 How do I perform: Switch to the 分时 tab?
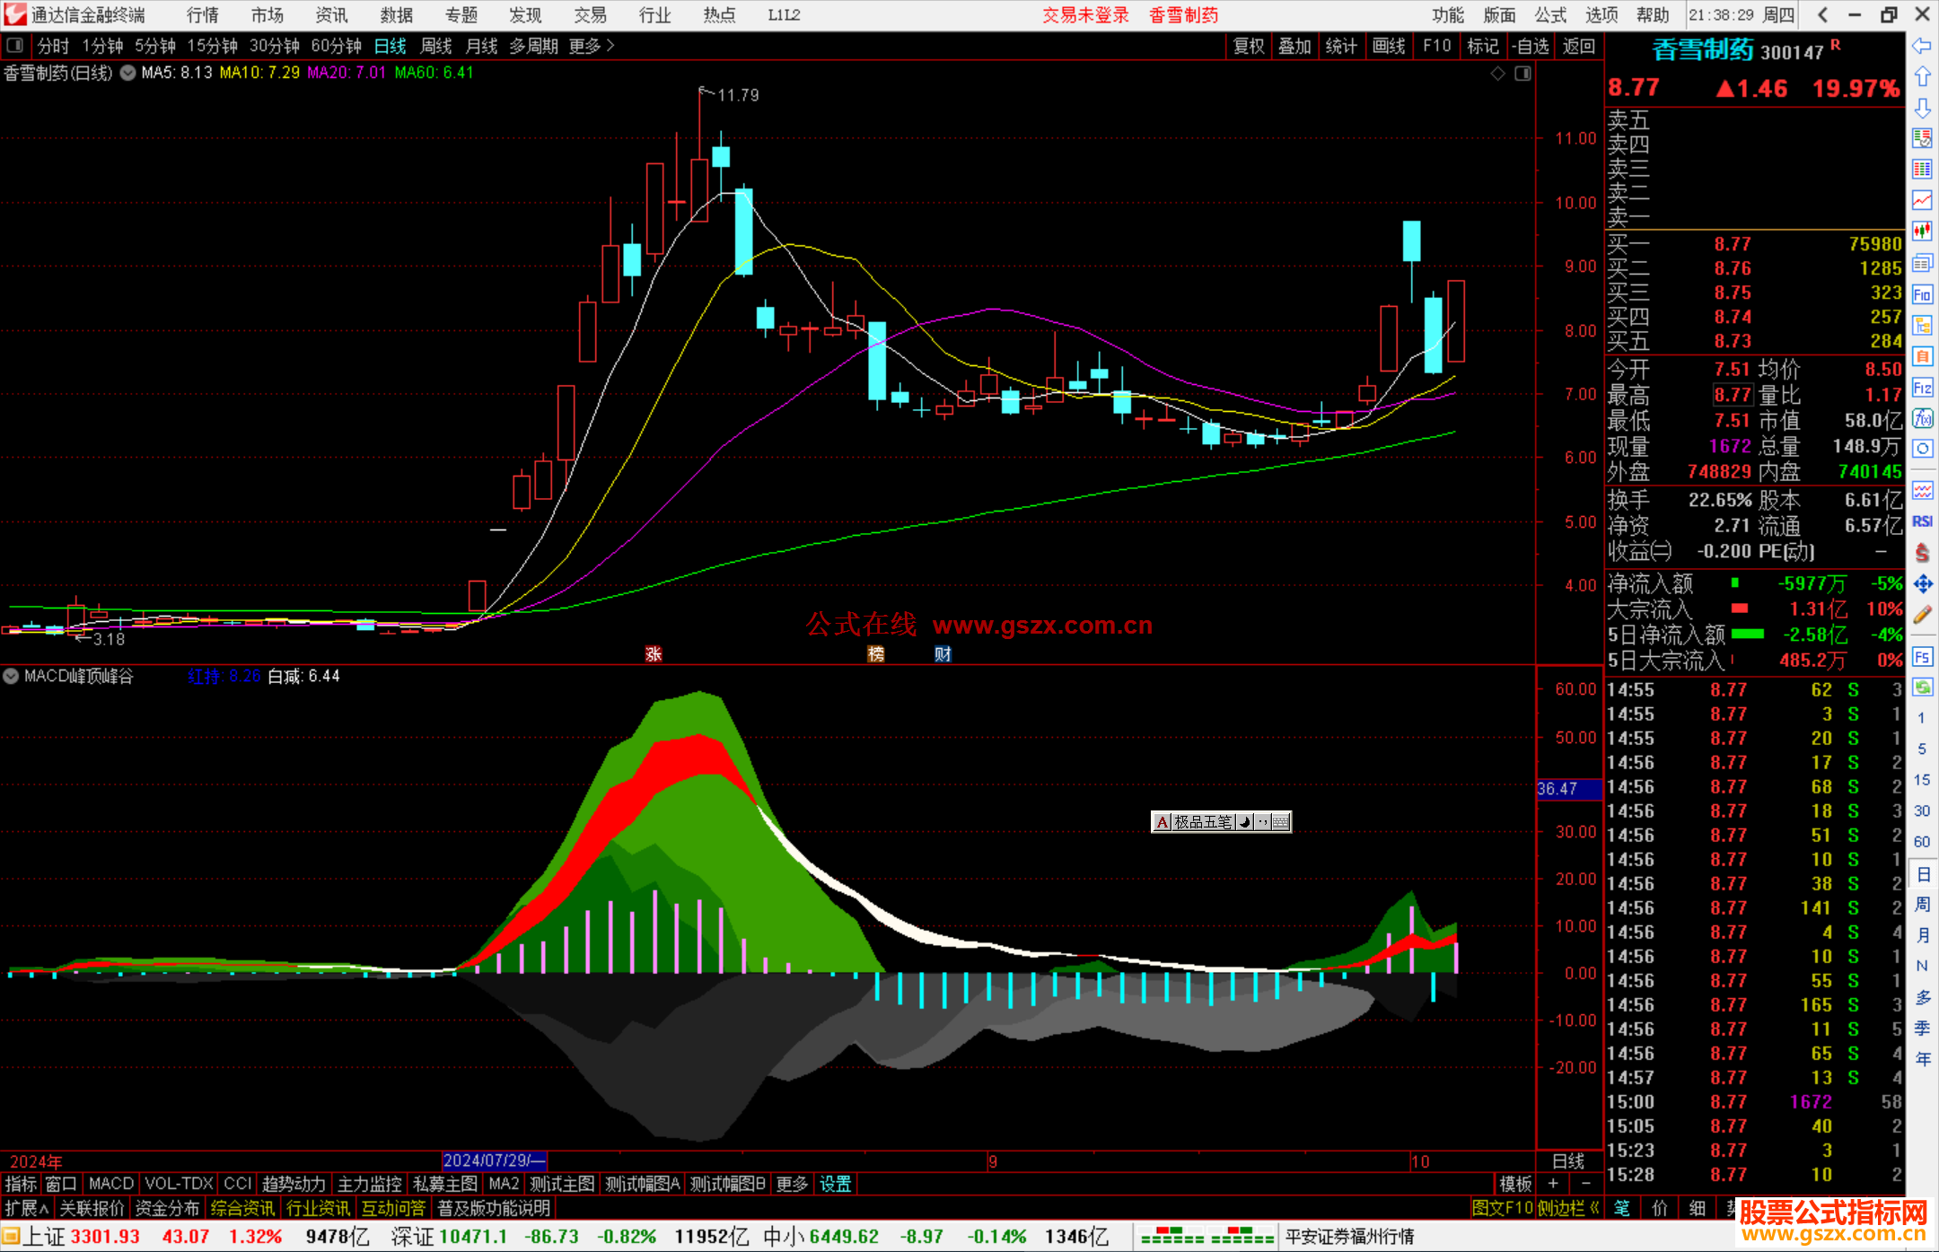click(53, 46)
